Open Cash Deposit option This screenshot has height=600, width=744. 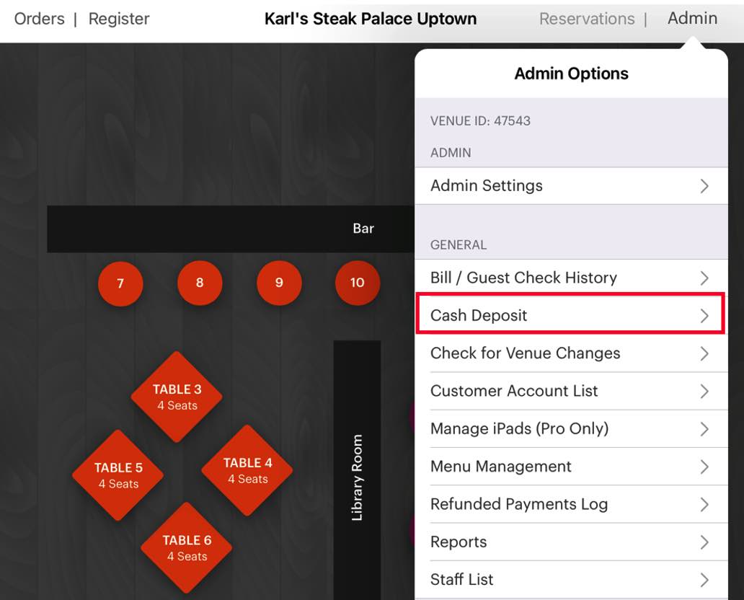pos(570,316)
